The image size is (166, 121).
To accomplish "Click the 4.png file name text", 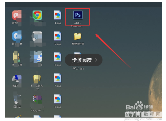I will (58, 23).
